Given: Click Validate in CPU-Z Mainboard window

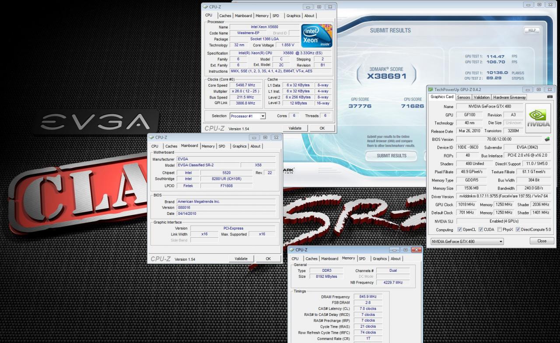Looking at the screenshot, I should click(x=241, y=259).
